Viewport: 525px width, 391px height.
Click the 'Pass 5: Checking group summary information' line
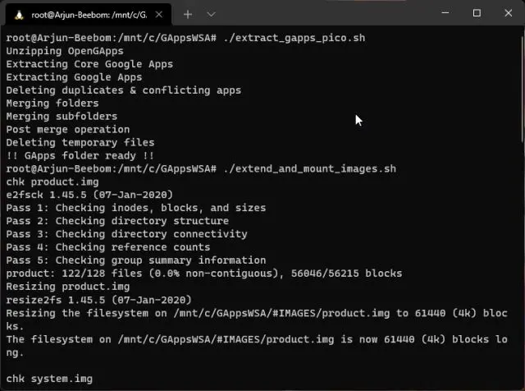coord(135,260)
